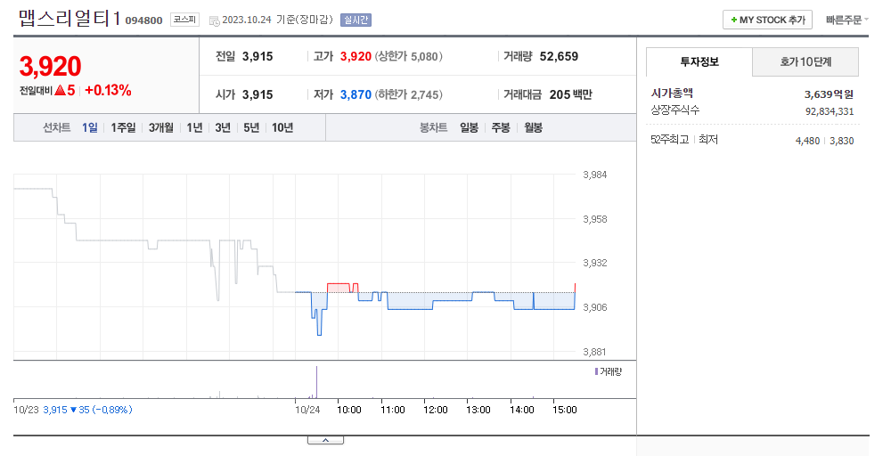
Task: Click the red up-triangle price change icon
Action: [x=61, y=90]
